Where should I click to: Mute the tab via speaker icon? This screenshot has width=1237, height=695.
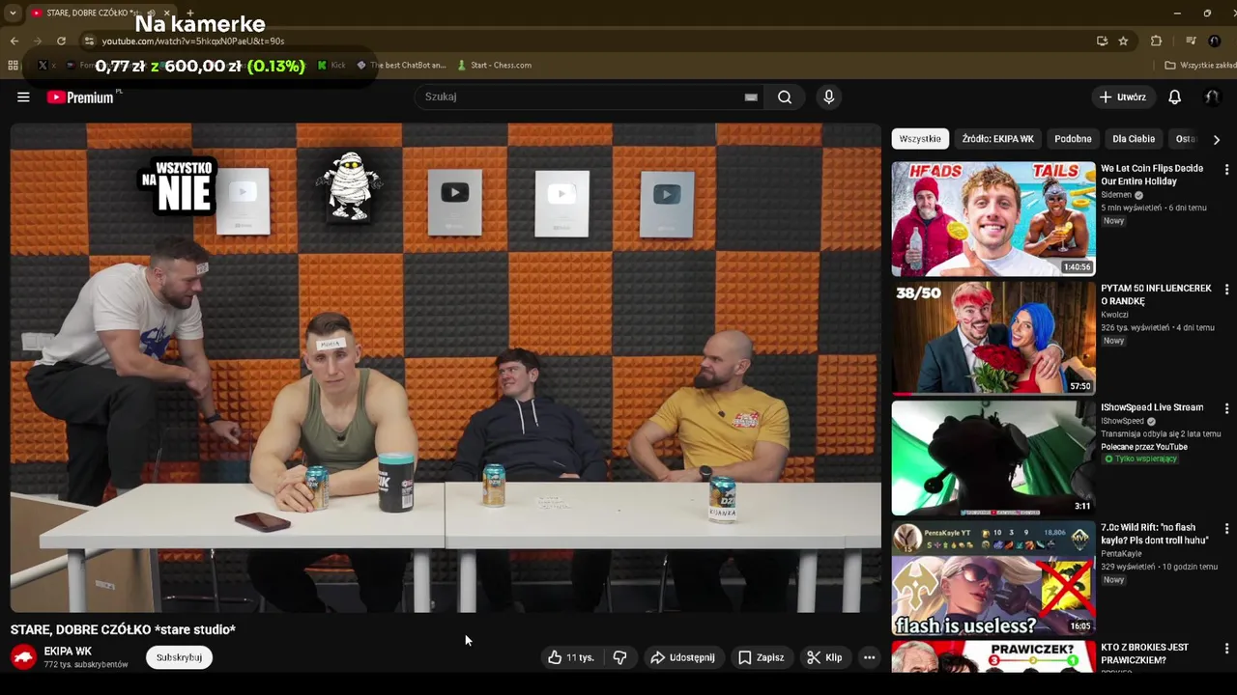152,13
